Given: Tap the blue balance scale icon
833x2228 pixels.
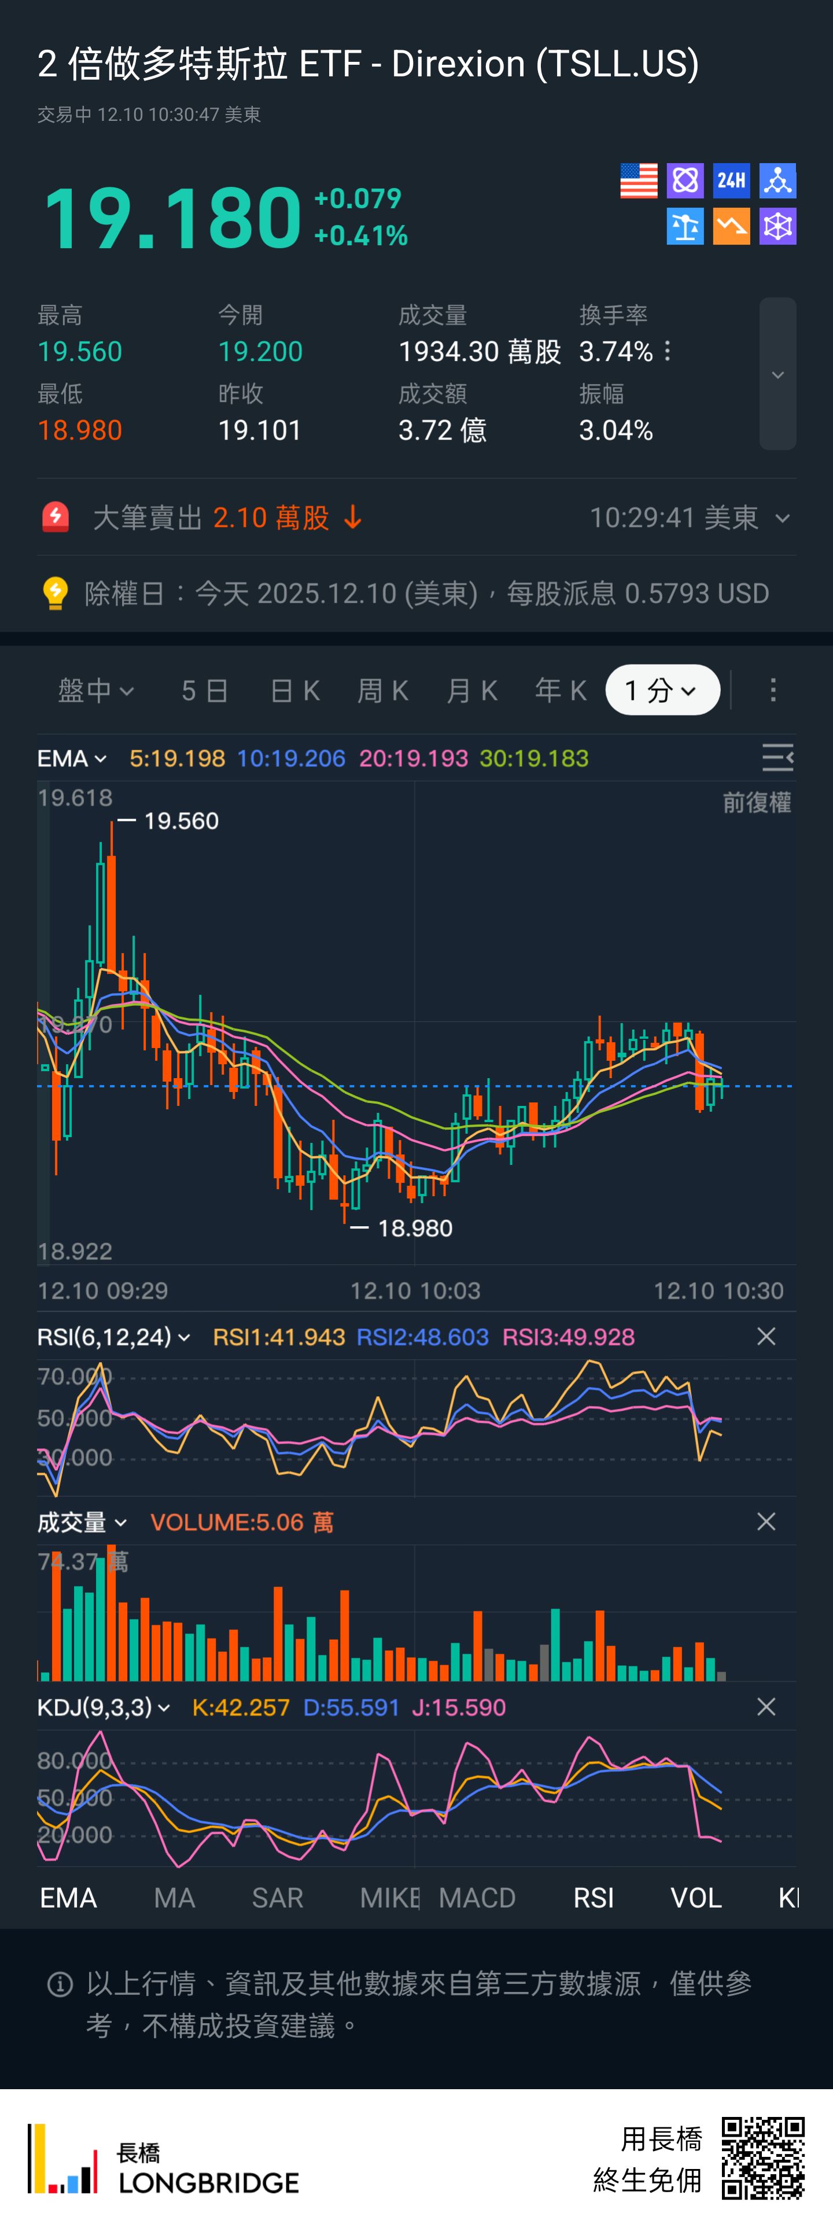Looking at the screenshot, I should 684,227.
